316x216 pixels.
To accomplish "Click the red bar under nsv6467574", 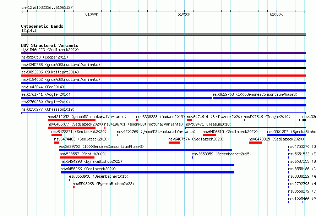I will click(174, 143).
